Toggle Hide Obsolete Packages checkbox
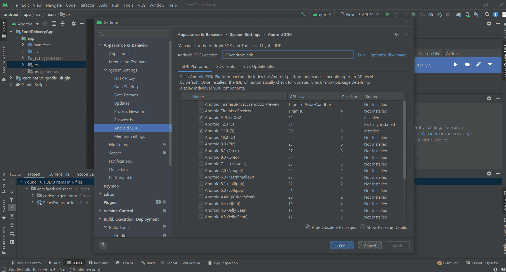Viewport: 506px width, 272px height. click(x=307, y=227)
